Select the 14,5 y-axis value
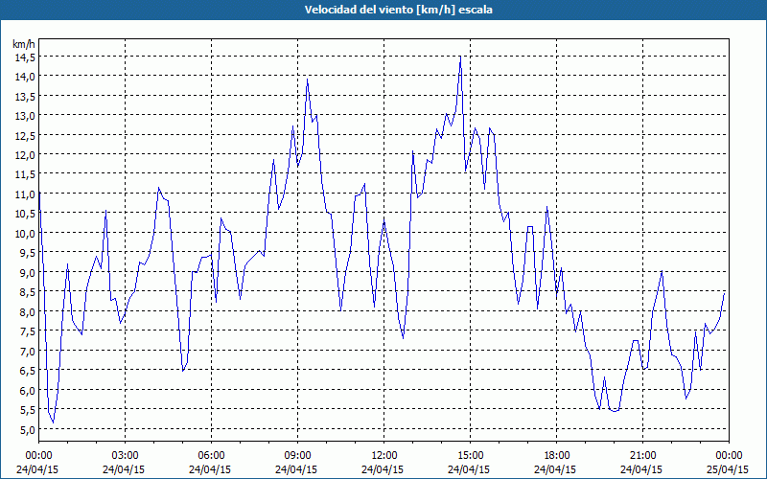The height and width of the screenshot is (479, 767). pos(25,57)
